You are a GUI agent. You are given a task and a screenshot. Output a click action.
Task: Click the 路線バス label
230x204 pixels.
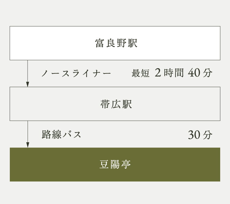click(61, 134)
